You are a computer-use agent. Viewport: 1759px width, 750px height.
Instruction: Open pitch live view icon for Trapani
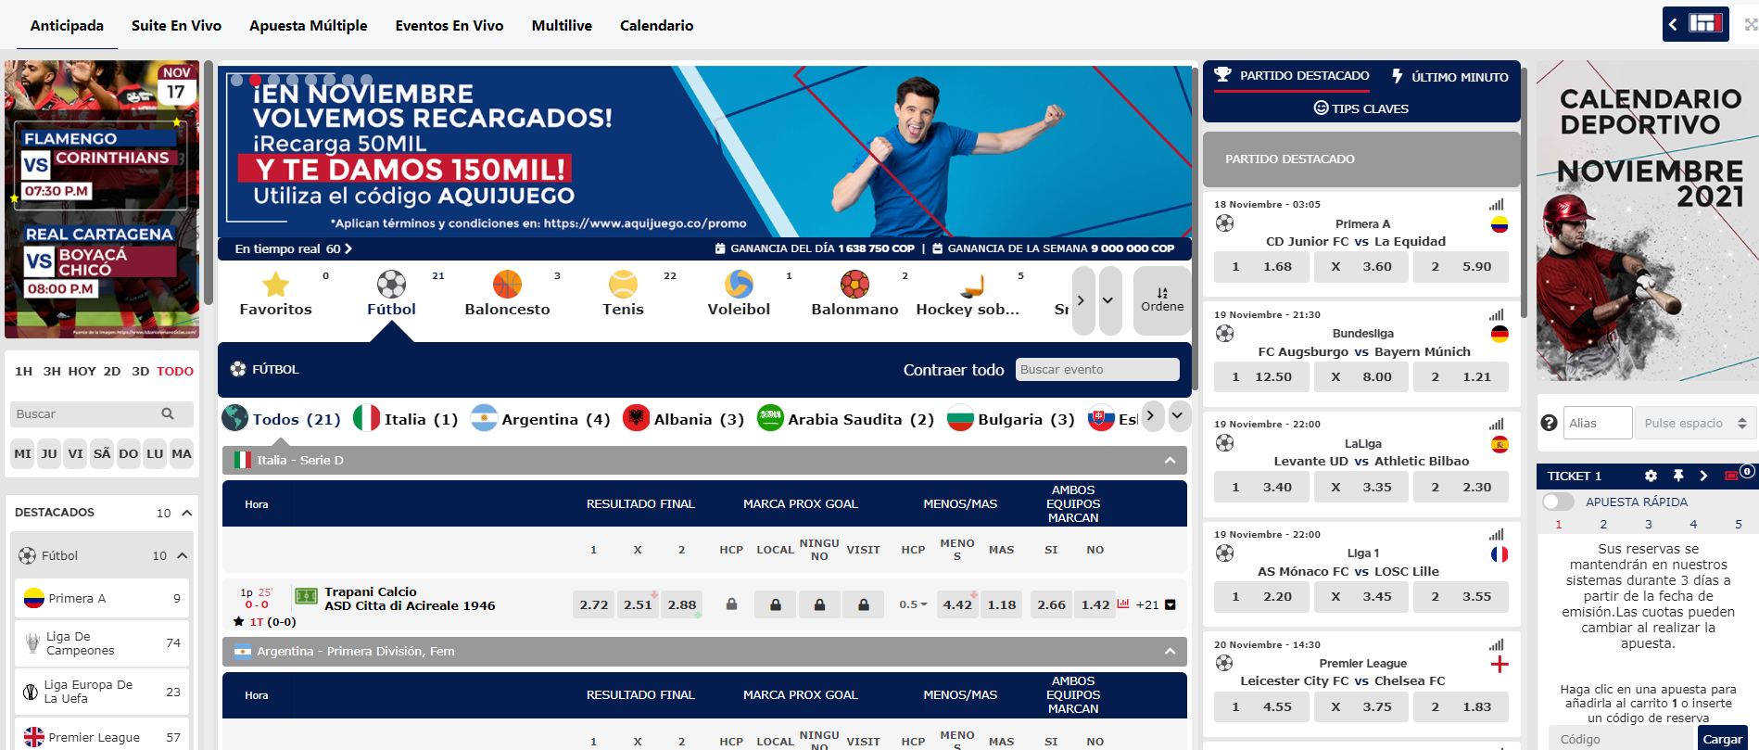point(306,595)
